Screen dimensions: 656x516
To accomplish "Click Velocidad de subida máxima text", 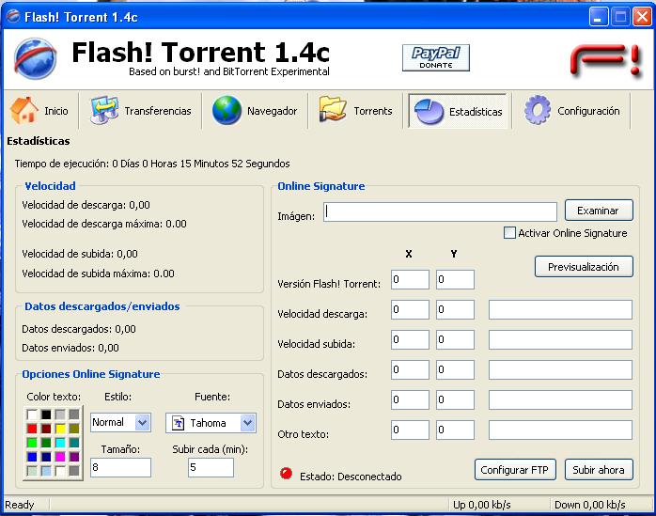I will (98, 274).
